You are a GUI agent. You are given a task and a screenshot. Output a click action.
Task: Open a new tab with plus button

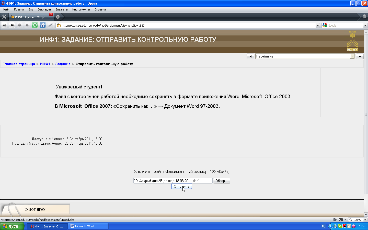point(58,17)
